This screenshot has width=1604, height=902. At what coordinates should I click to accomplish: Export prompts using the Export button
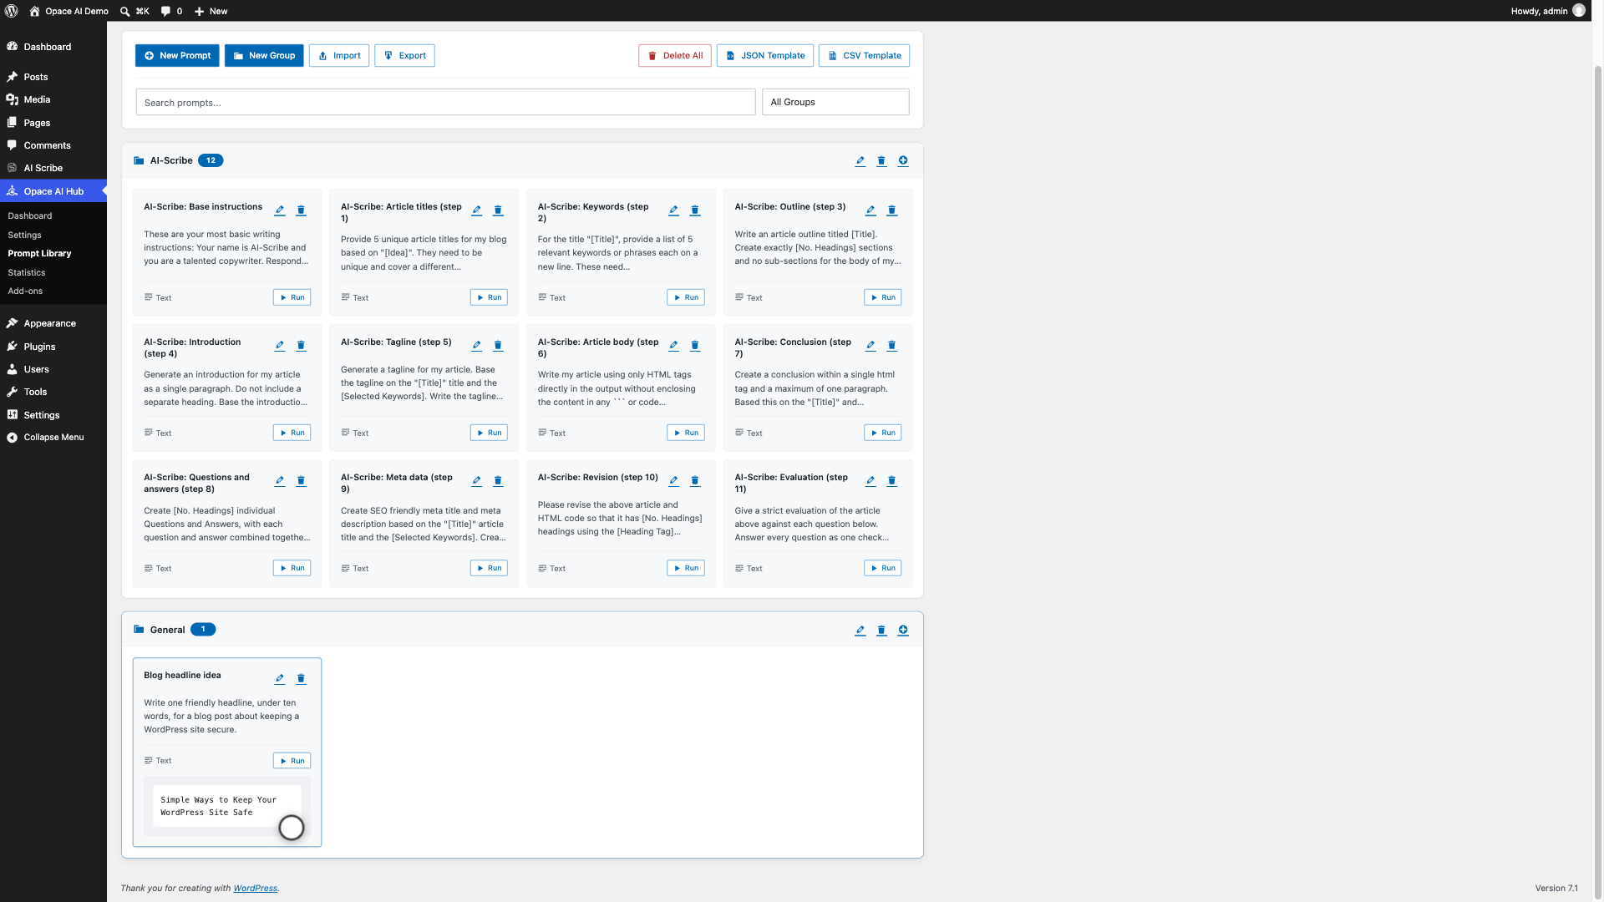[405, 56]
